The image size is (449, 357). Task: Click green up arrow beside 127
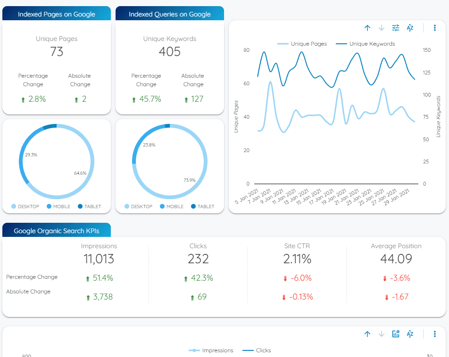[x=186, y=100]
